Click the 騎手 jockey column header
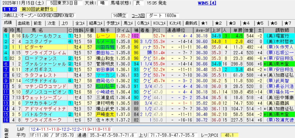This screenshot has height=138, width=295. click(105, 30)
